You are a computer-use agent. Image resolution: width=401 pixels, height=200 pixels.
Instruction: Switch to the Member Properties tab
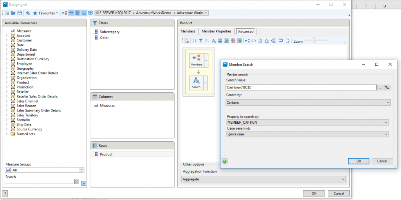[x=216, y=31]
